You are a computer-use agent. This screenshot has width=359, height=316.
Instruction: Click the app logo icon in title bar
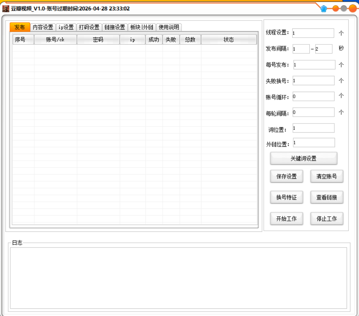tap(6, 9)
